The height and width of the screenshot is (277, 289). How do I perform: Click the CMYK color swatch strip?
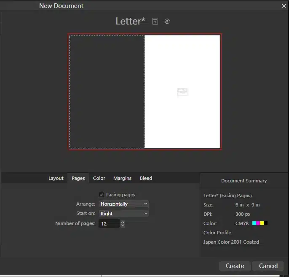coord(260,223)
